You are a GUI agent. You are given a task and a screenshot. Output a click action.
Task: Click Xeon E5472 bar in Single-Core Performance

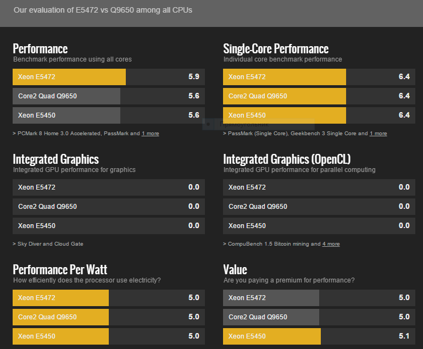(319, 77)
